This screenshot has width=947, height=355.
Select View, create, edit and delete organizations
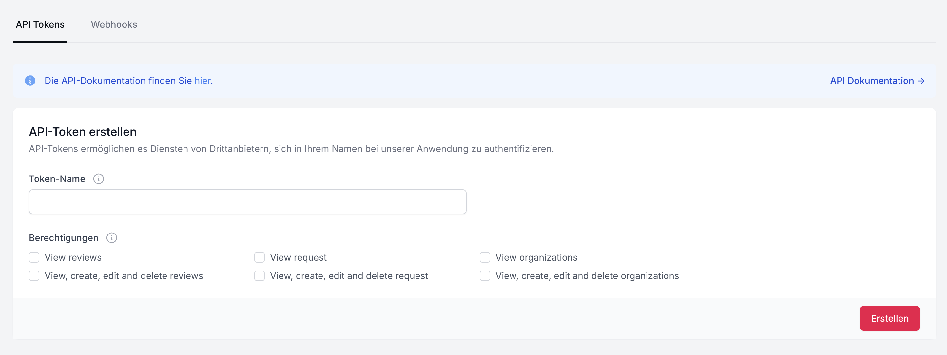(x=485, y=276)
